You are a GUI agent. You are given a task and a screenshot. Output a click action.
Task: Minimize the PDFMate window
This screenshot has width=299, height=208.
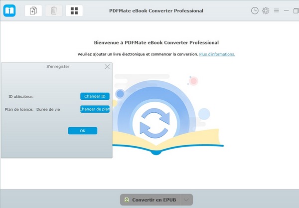(x=286, y=10)
